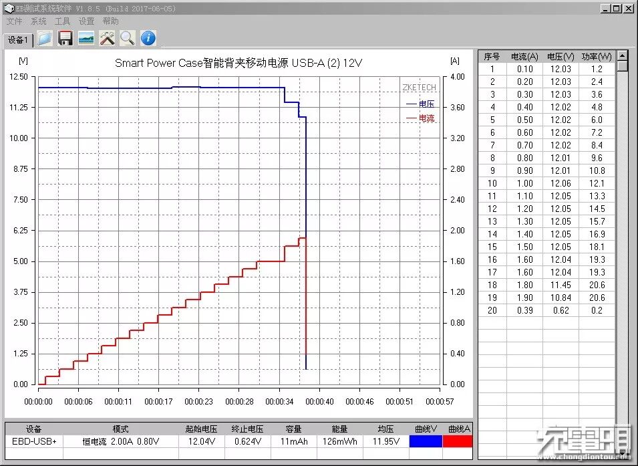Click power cell 12.1 in row 10

coord(597,183)
